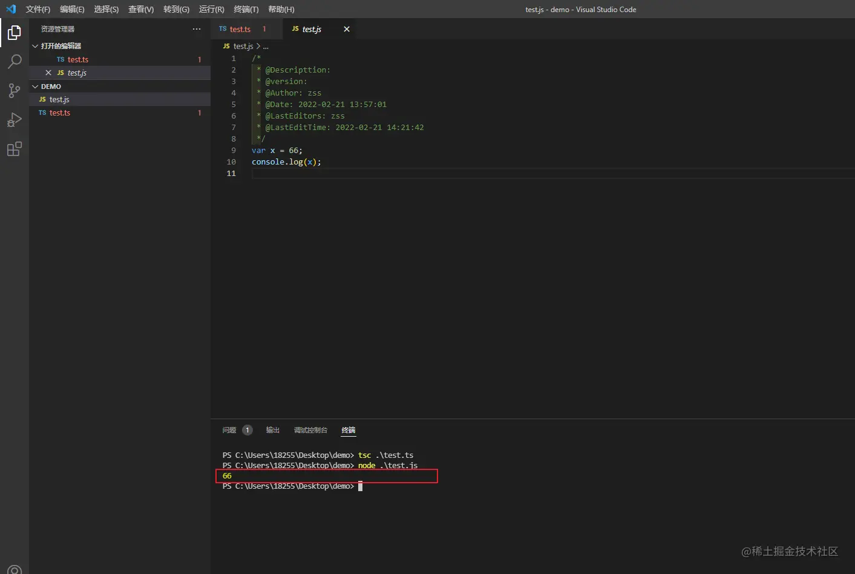
Task: Open the Explorer view in activity bar
Action: pyautogui.click(x=15, y=33)
